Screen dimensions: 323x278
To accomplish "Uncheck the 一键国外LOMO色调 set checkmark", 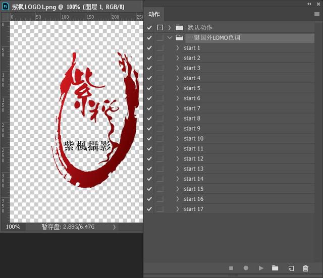I will [x=149, y=37].
